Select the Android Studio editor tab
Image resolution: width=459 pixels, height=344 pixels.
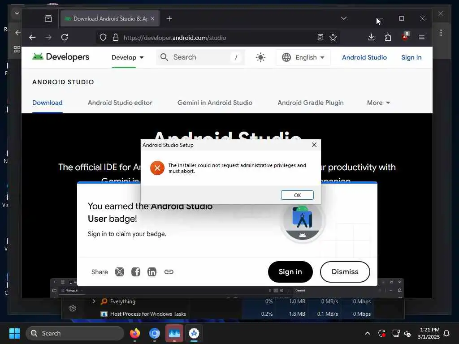pyautogui.click(x=120, y=103)
